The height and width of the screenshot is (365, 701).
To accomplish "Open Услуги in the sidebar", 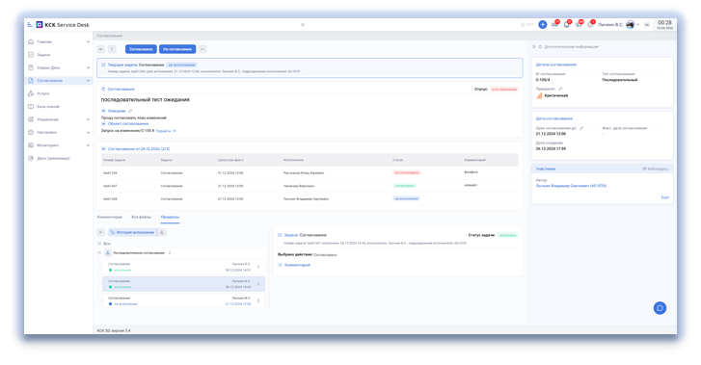I will [x=43, y=93].
